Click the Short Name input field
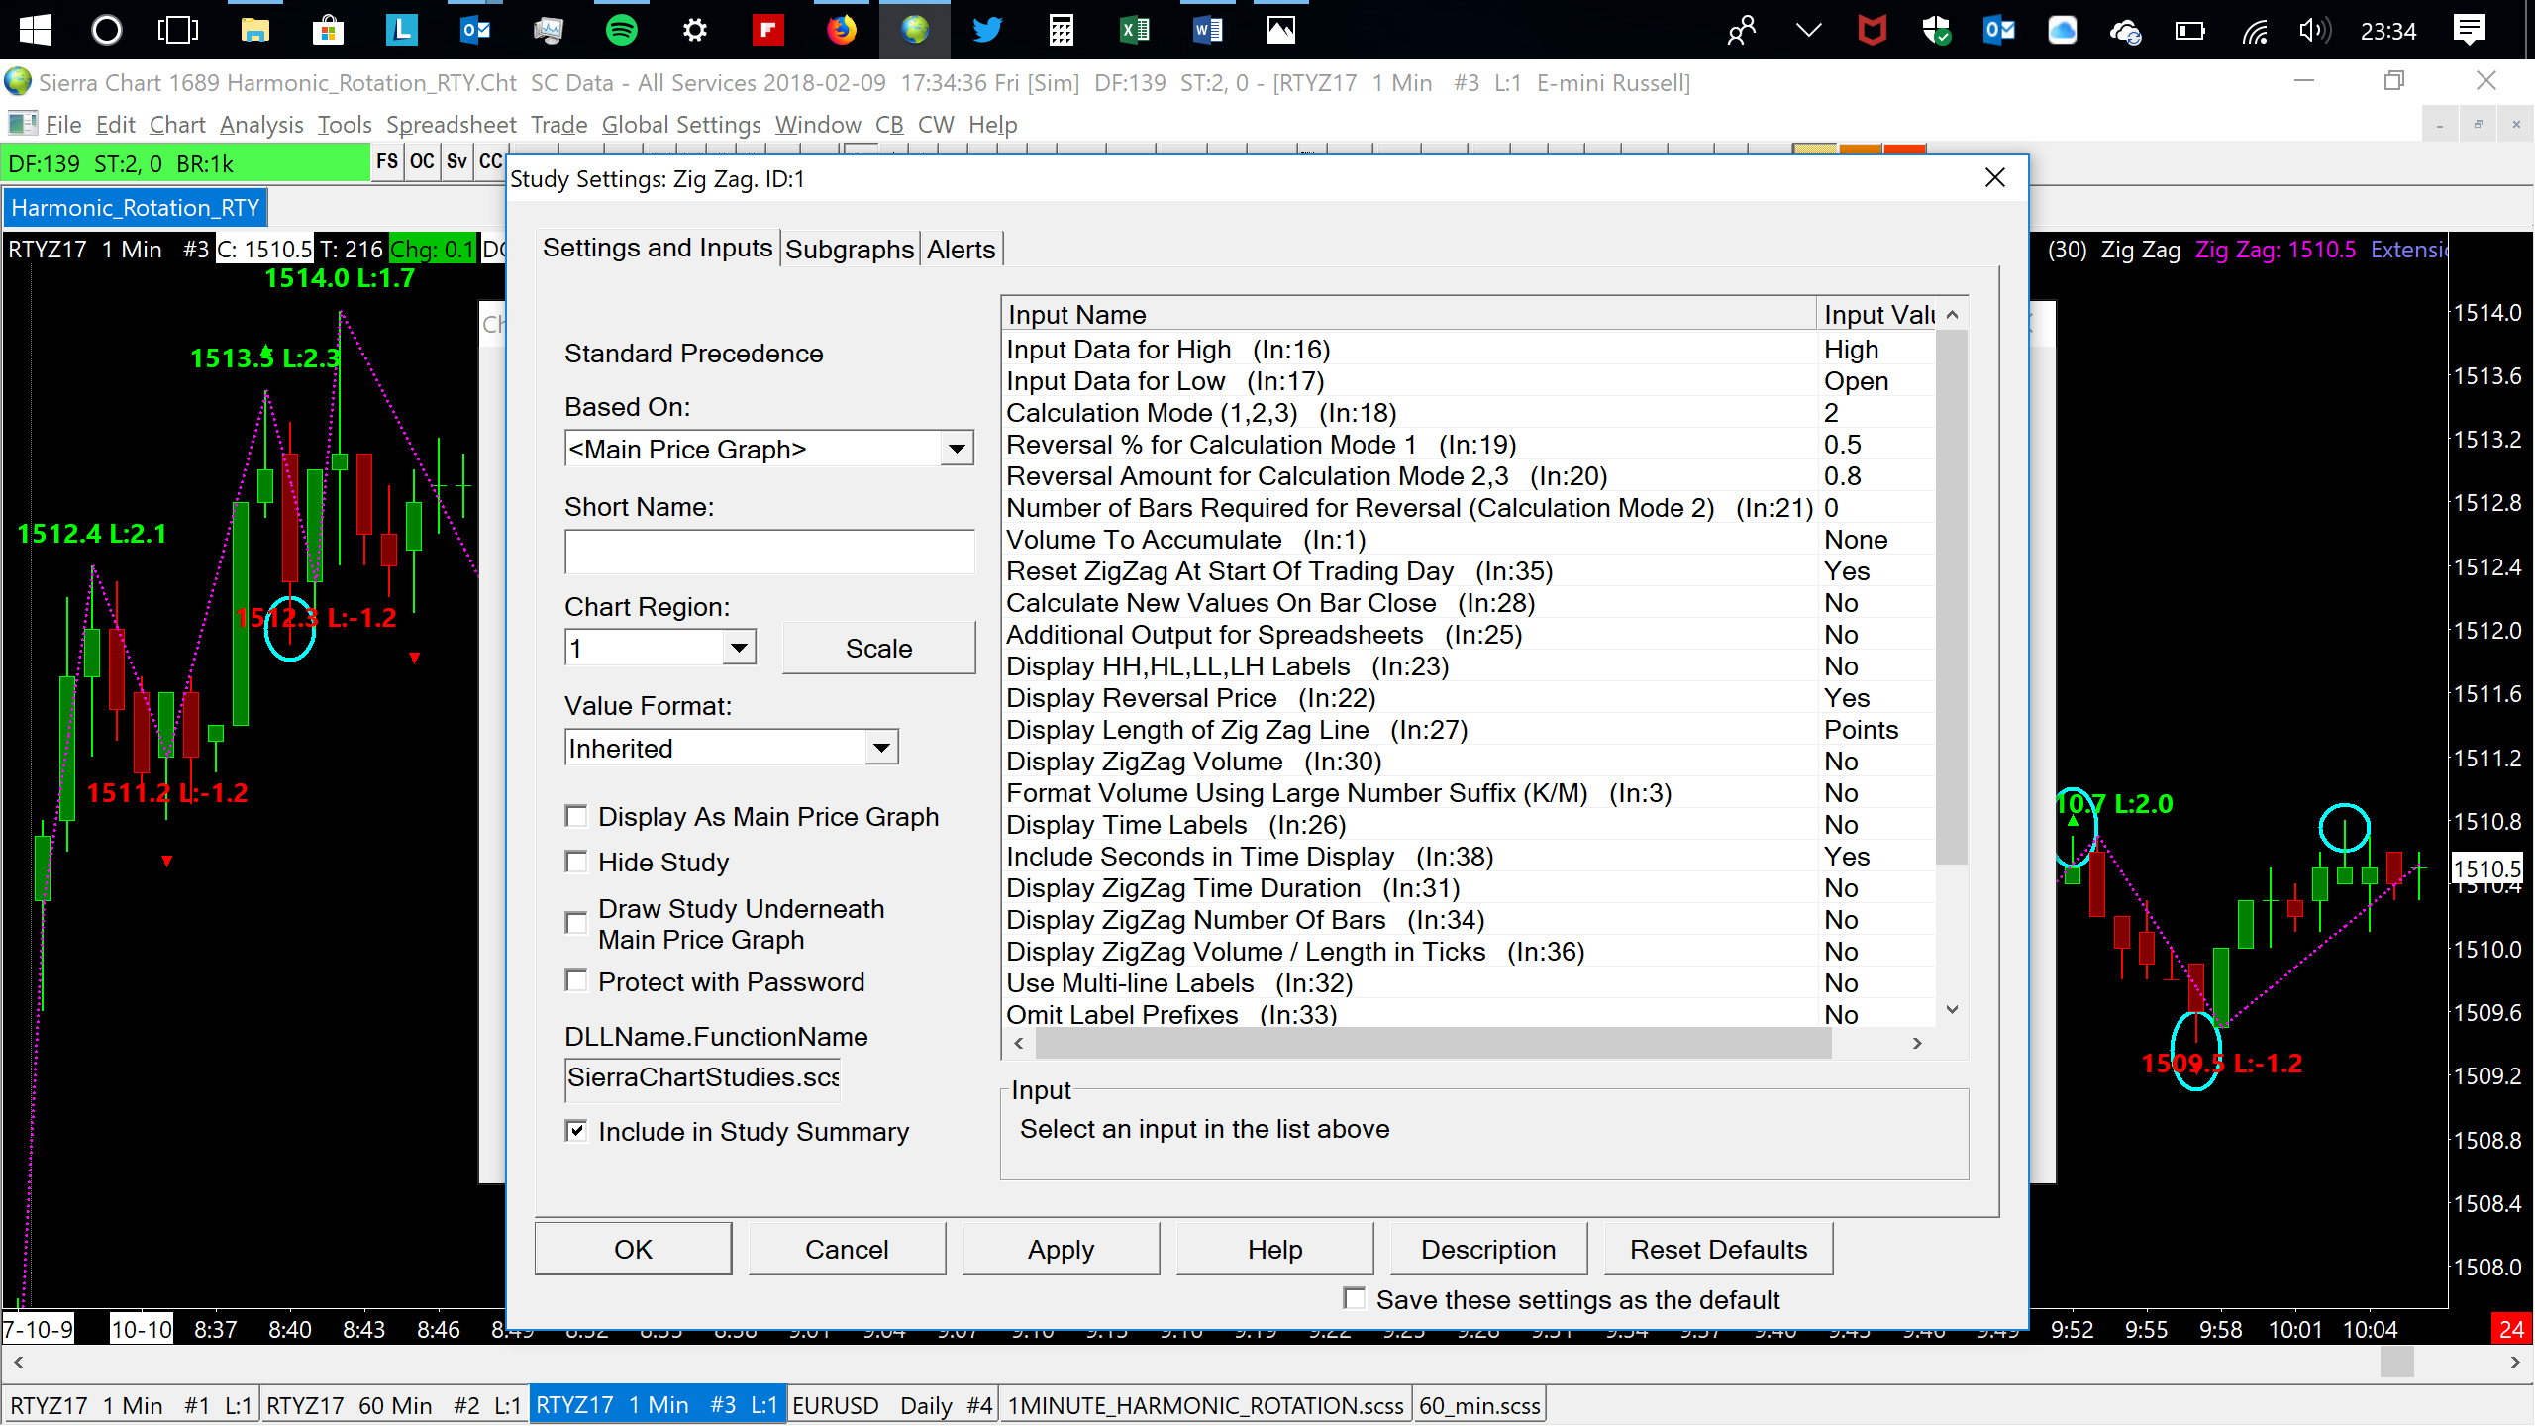 (769, 552)
